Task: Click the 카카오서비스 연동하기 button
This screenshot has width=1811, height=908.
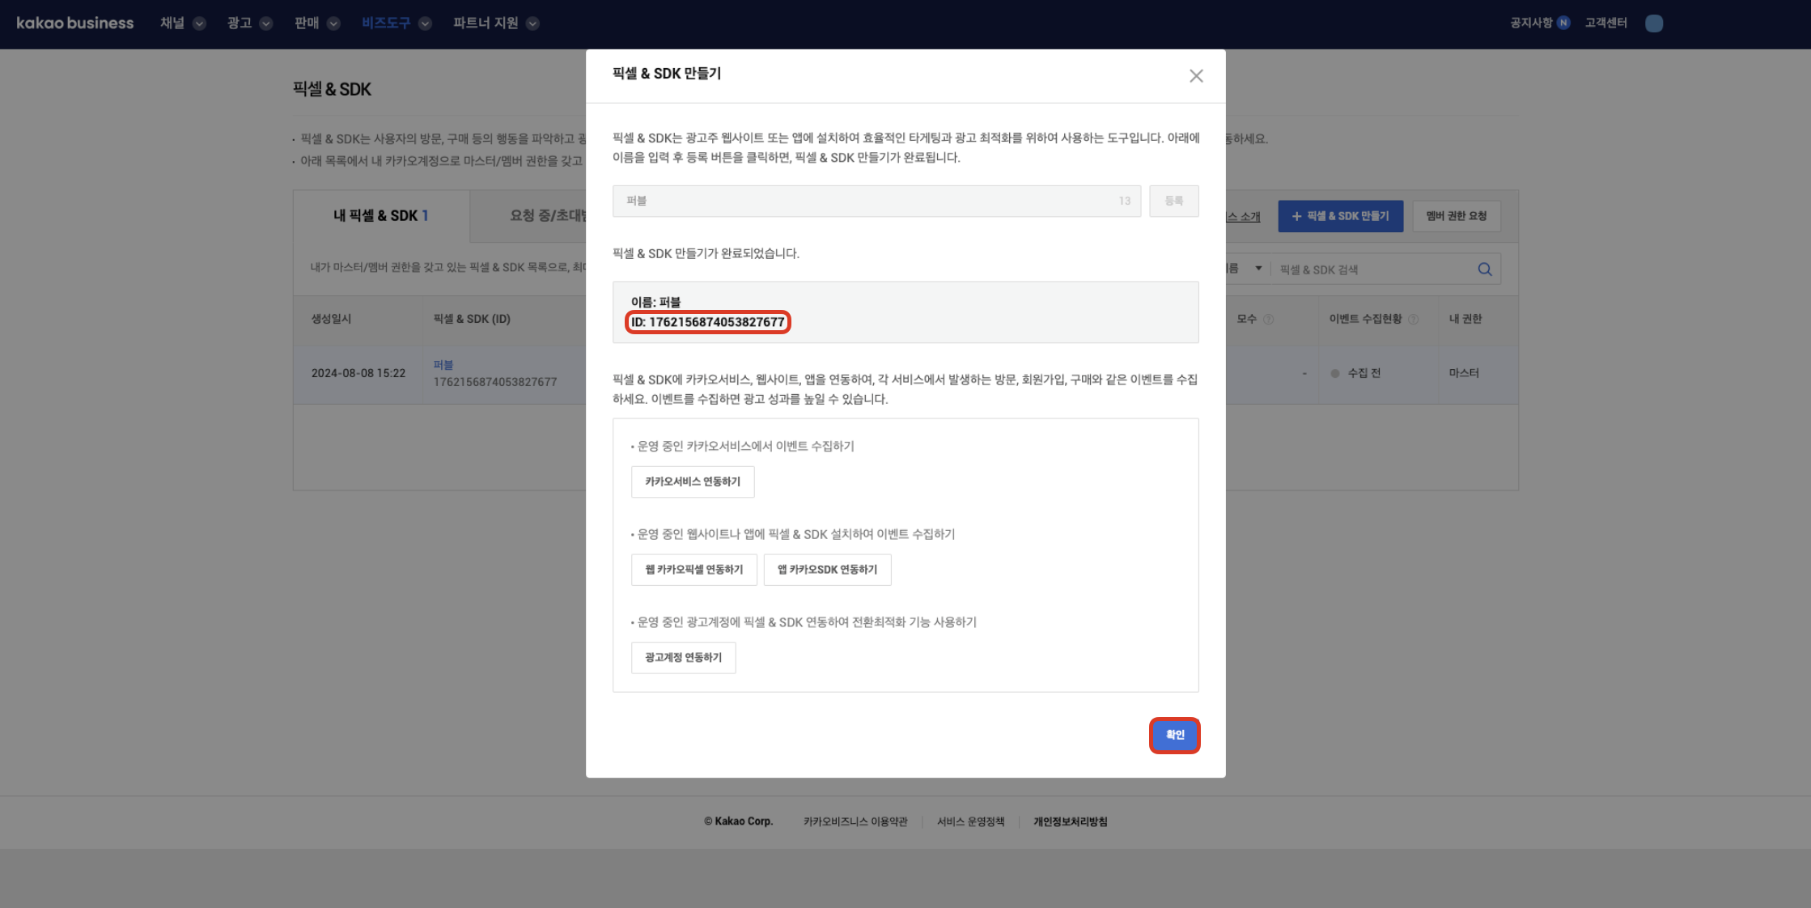Action: [x=692, y=482]
